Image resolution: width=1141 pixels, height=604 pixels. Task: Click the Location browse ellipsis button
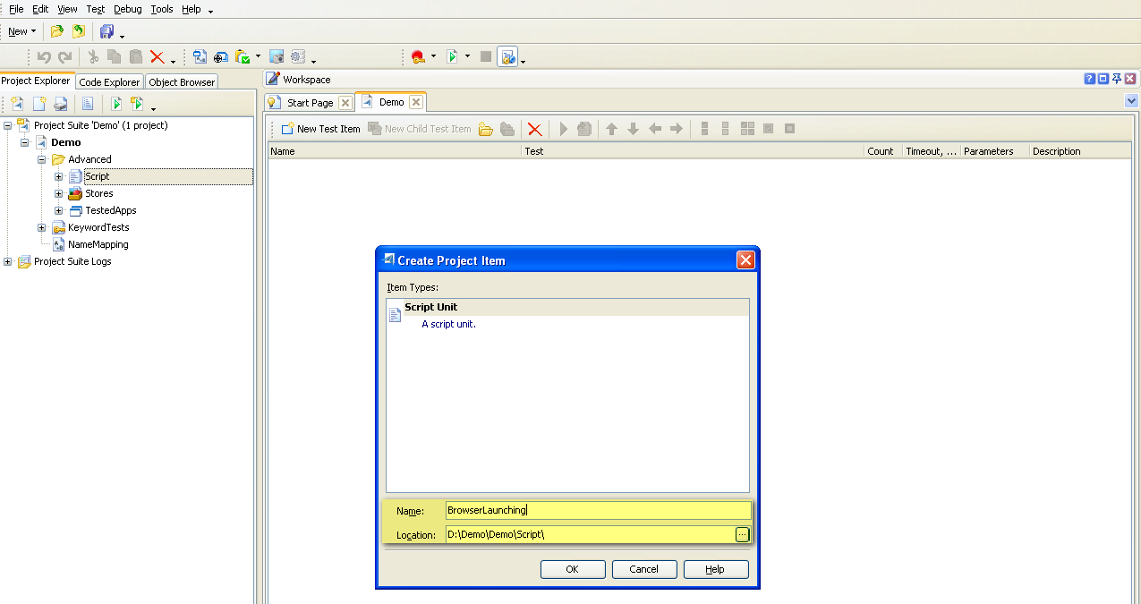(x=743, y=534)
